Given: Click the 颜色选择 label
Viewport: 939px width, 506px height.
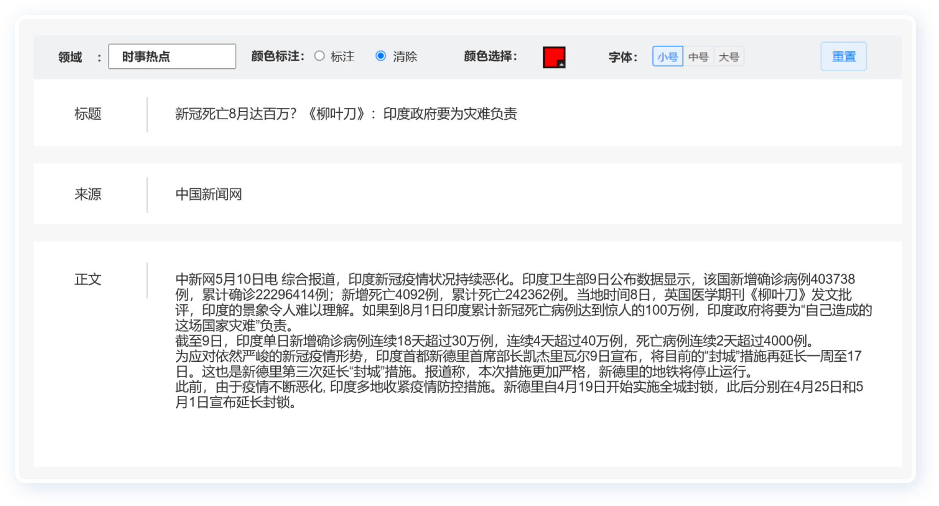Looking at the screenshot, I should tap(490, 57).
